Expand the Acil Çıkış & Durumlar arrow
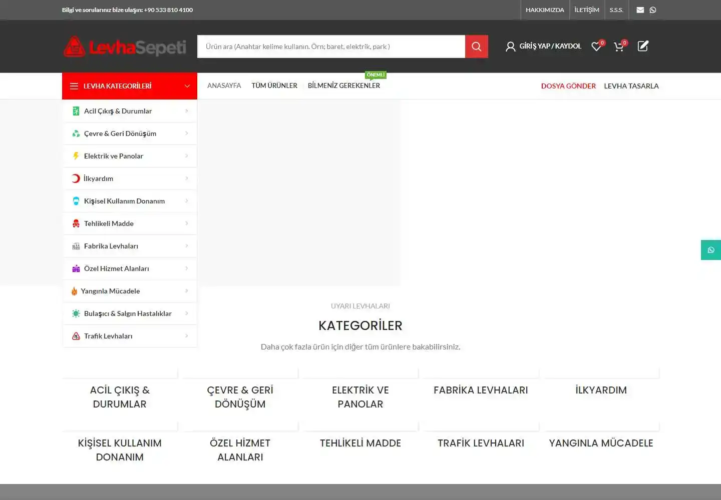721x500 pixels. pyautogui.click(x=187, y=111)
